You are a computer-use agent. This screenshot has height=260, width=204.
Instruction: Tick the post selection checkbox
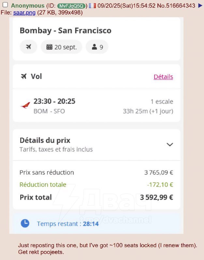pos(5,5)
